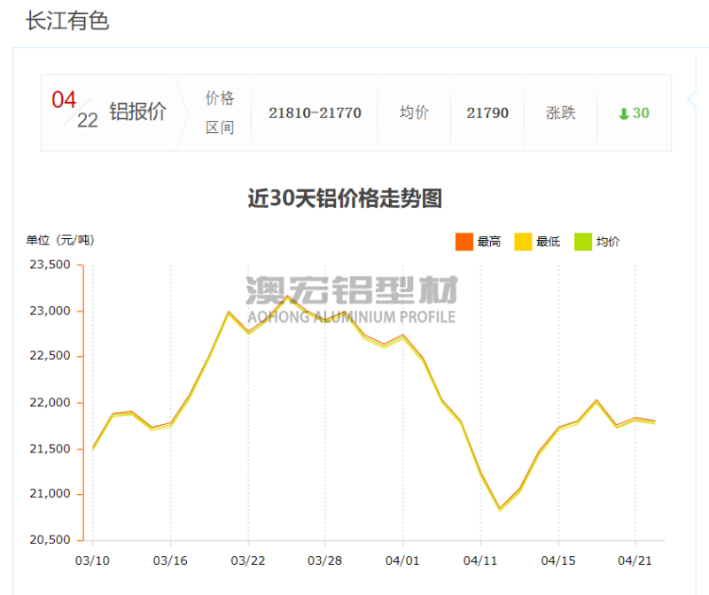Toggle the 最低 series in the legend

tap(536, 241)
